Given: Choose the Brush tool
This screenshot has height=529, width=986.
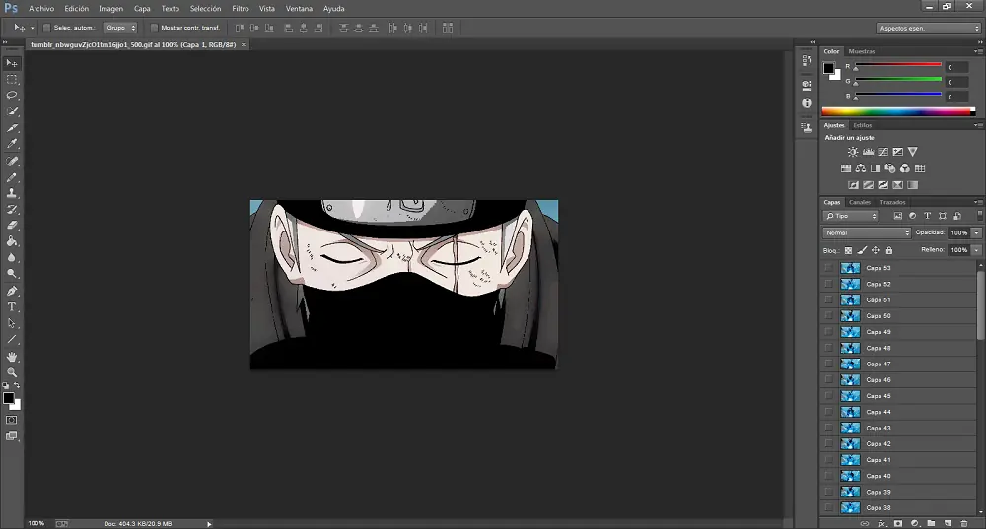Looking at the screenshot, I should point(12,177).
